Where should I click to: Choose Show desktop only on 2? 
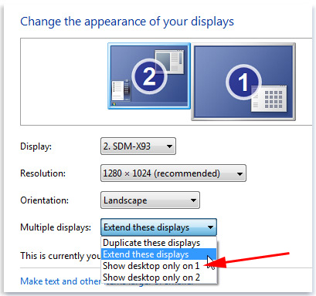click(x=151, y=277)
